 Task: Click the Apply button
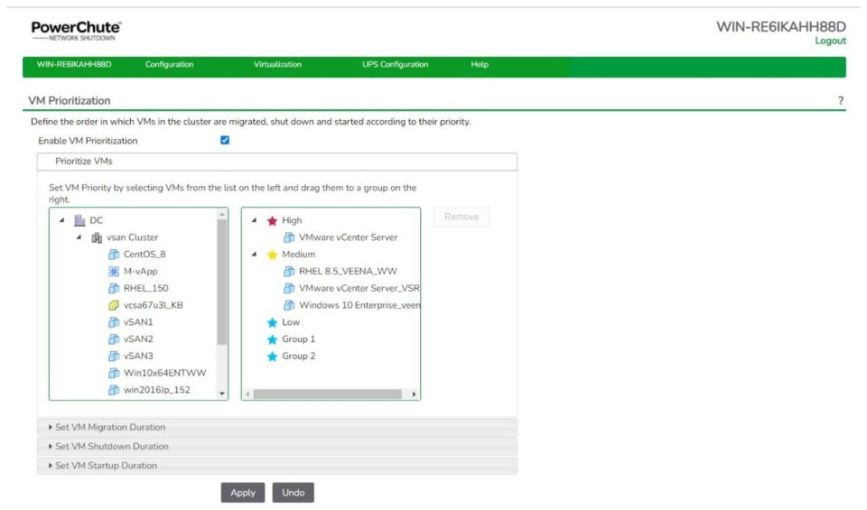click(243, 493)
